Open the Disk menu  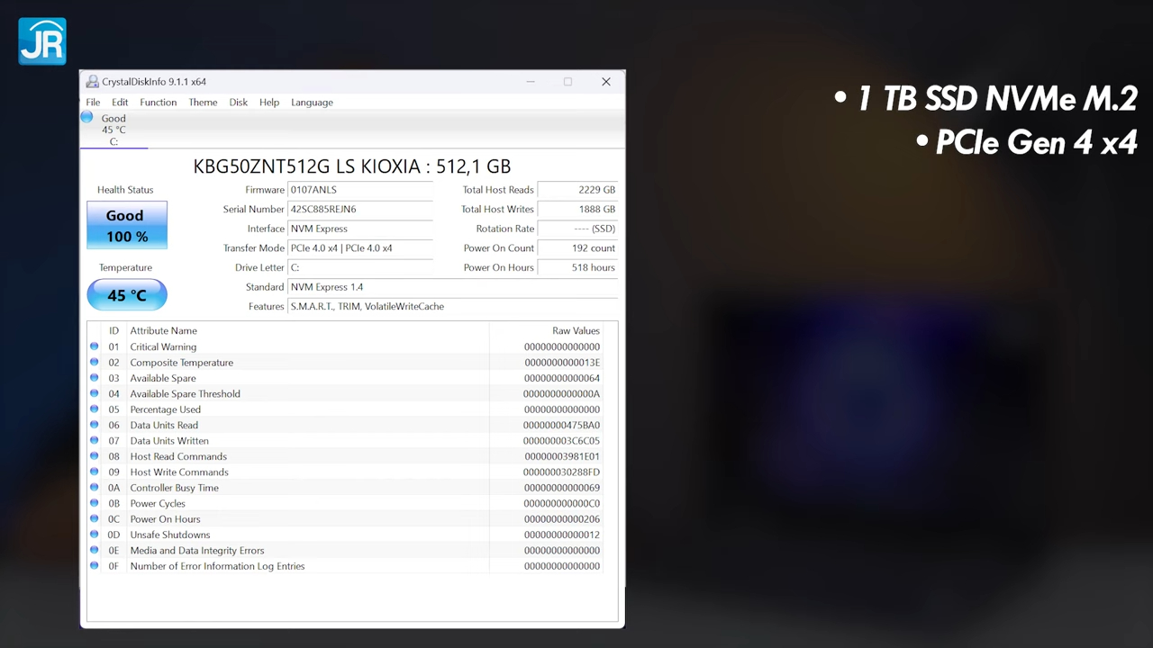tap(238, 103)
